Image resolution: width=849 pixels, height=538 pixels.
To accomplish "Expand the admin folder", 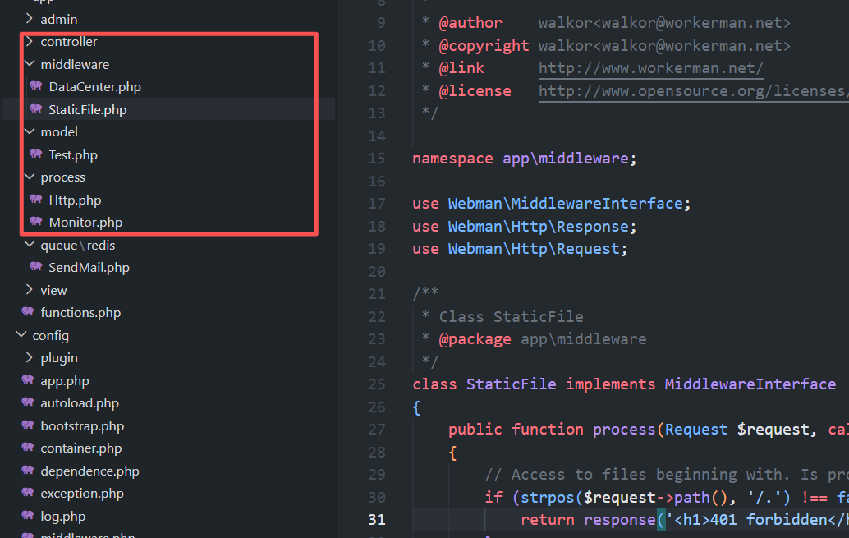I will (30, 19).
